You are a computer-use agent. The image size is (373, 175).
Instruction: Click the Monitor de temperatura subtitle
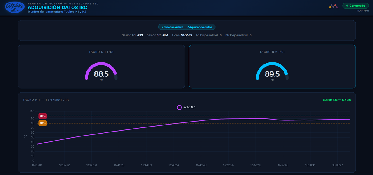click(57, 12)
